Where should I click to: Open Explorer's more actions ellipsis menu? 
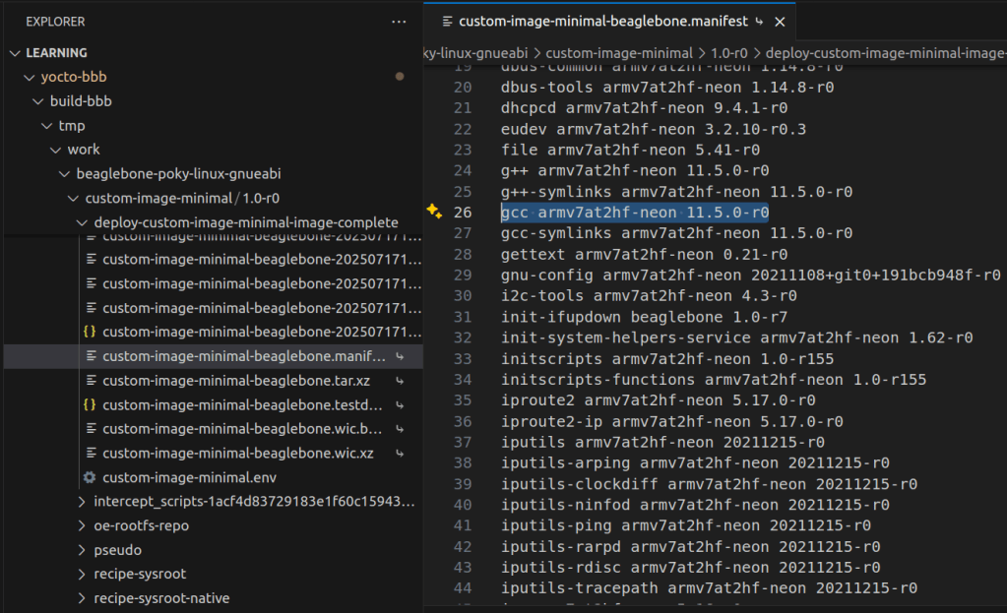(398, 22)
